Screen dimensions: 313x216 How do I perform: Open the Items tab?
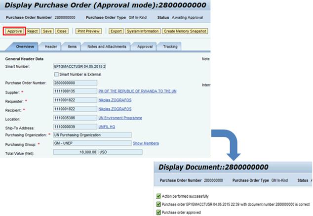[x=72, y=47]
